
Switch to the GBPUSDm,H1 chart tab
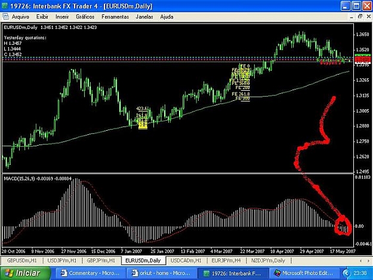point(22,260)
